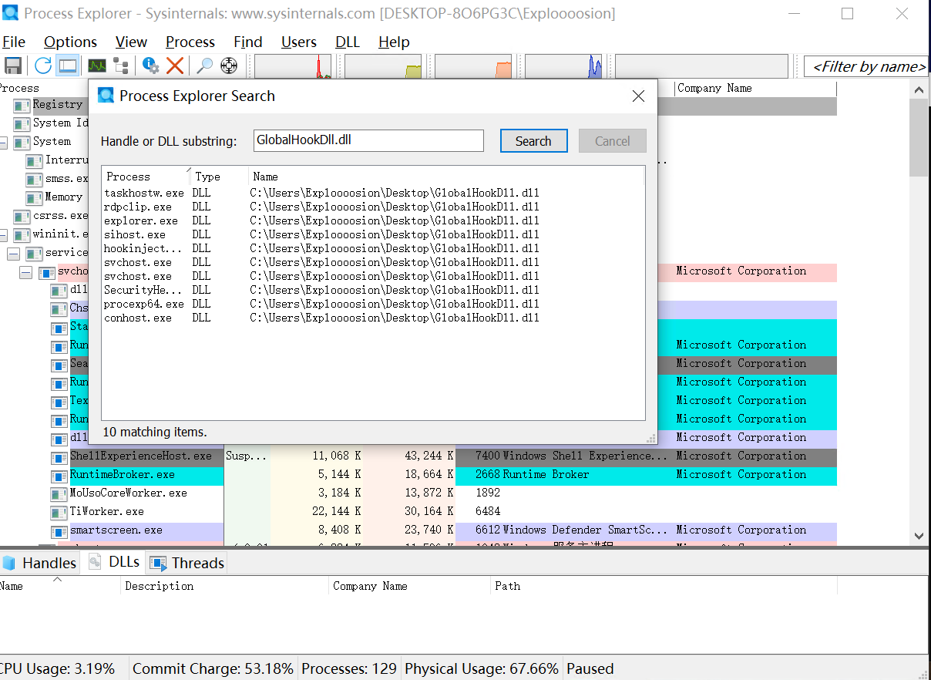This screenshot has width=931, height=680.
Task: Open System Information via green graph icon
Action: tap(96, 66)
